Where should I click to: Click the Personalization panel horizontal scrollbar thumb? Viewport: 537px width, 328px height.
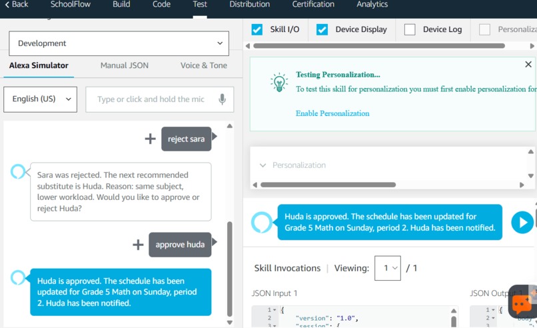pos(328,185)
